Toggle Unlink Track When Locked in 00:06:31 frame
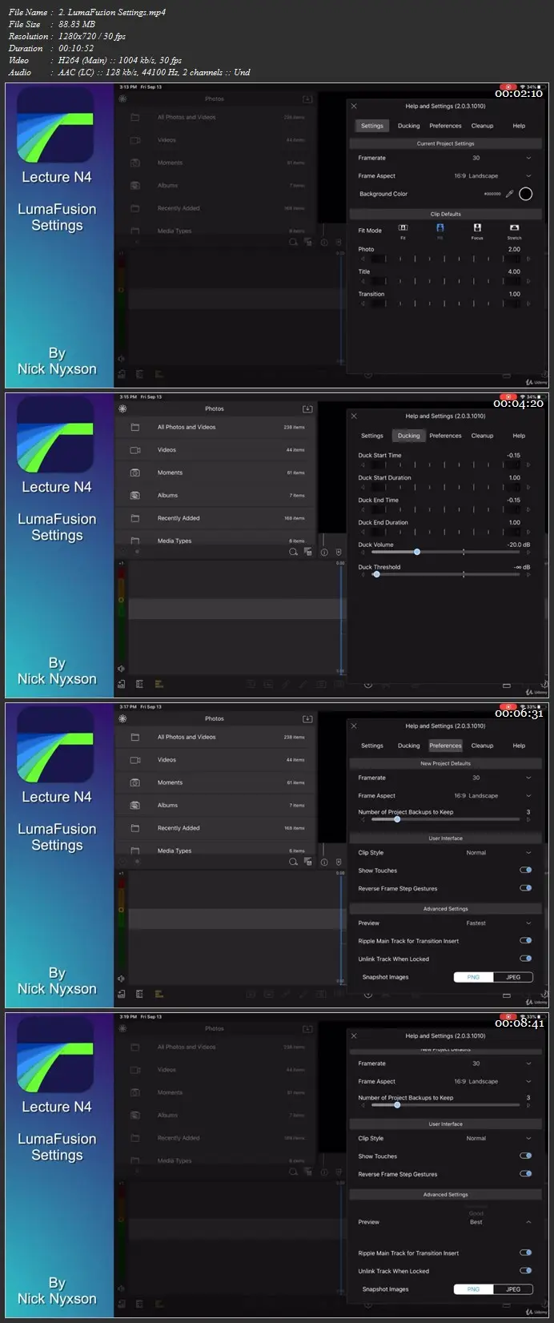The height and width of the screenshot is (1323, 554). (526, 959)
